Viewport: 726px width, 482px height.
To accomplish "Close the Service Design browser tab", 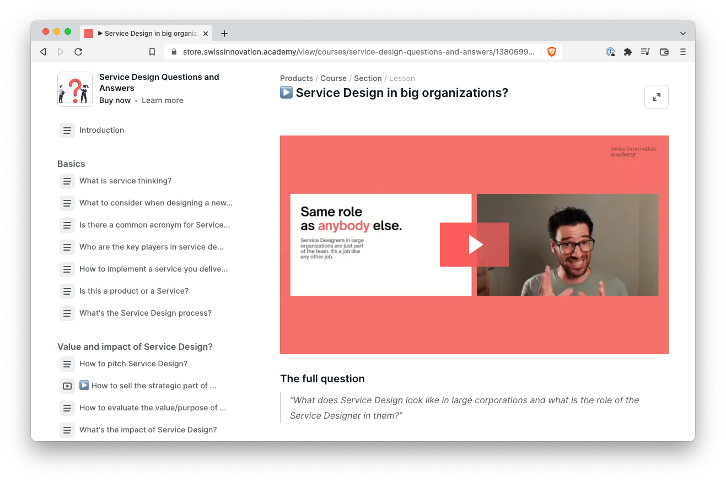I will point(206,34).
